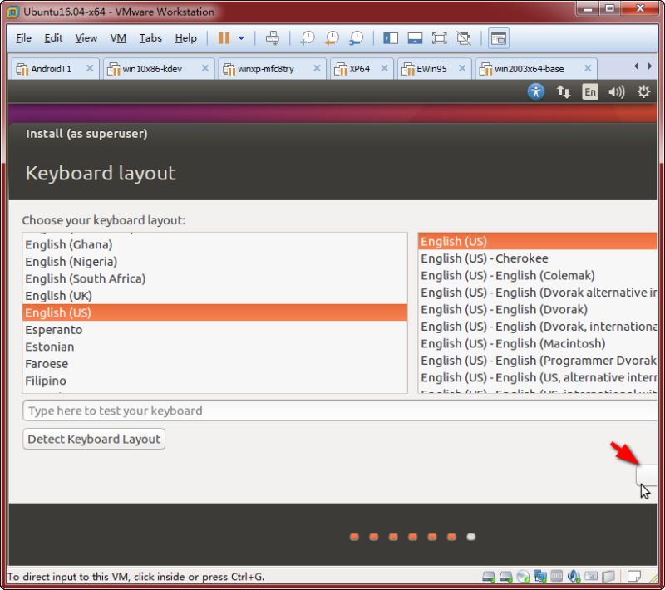Open the Snapshot Manager icon
The height and width of the screenshot is (590, 665).
click(x=357, y=38)
